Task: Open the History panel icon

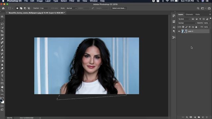Action: [174, 16]
